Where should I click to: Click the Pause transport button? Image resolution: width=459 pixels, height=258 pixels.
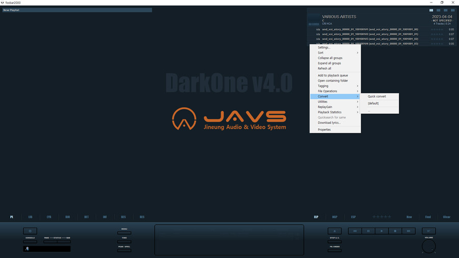[x=368, y=231]
